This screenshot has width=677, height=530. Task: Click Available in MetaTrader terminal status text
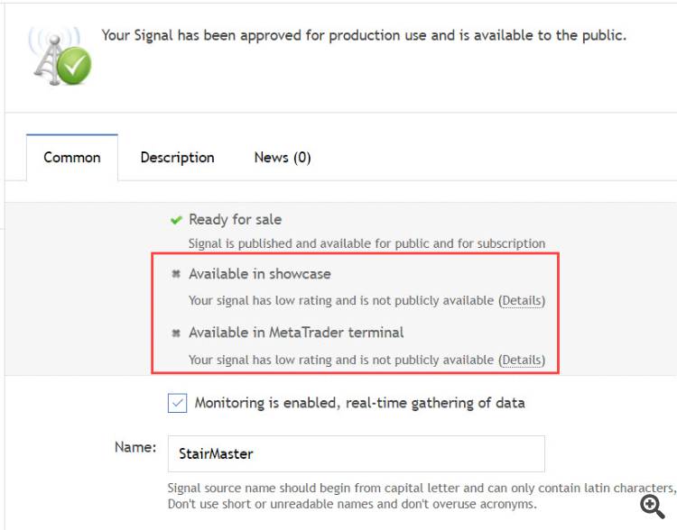296,333
